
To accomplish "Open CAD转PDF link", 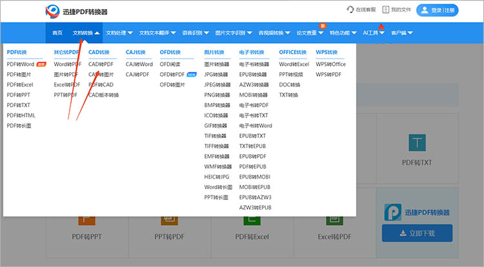I will pos(101,64).
